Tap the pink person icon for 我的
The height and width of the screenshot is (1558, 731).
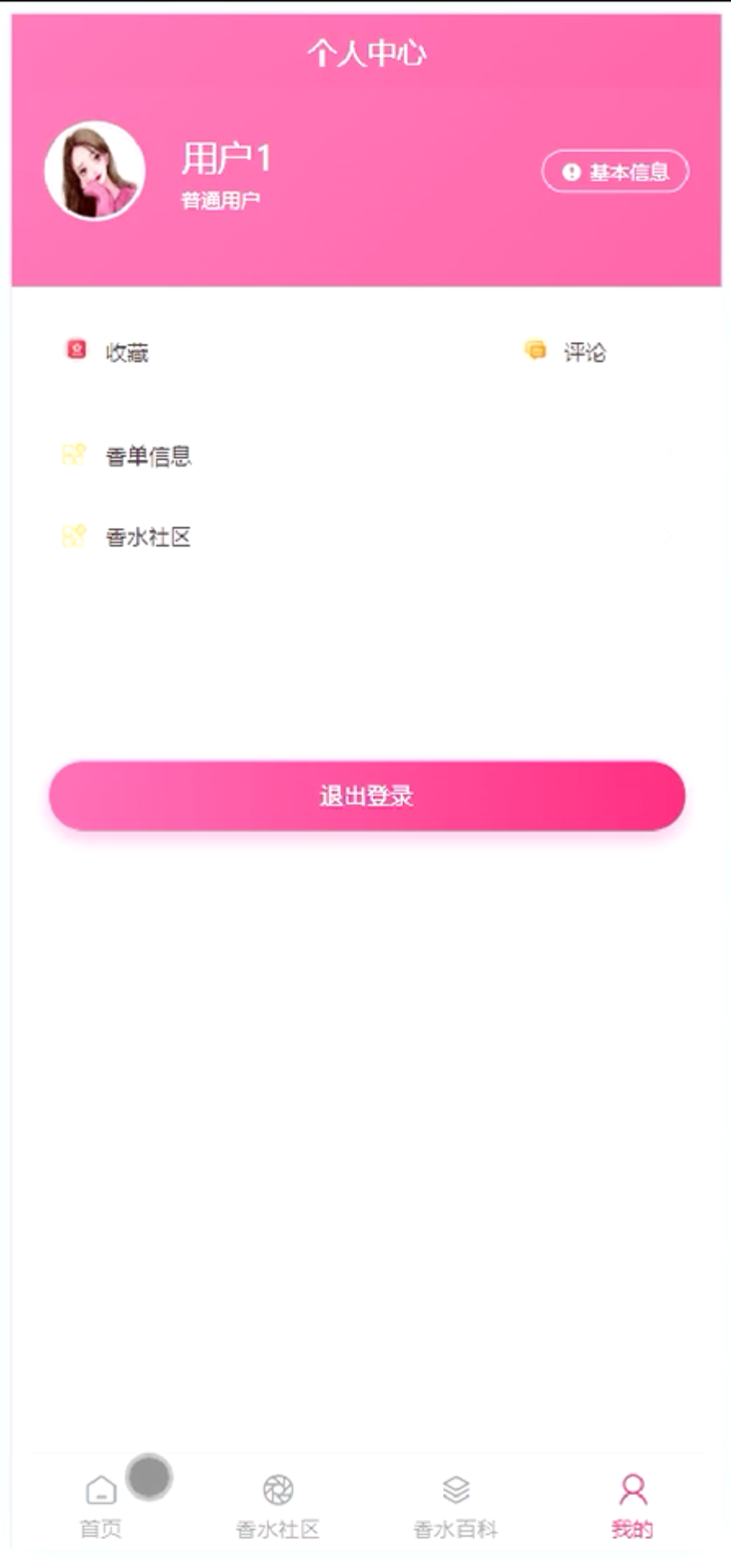pos(633,1489)
